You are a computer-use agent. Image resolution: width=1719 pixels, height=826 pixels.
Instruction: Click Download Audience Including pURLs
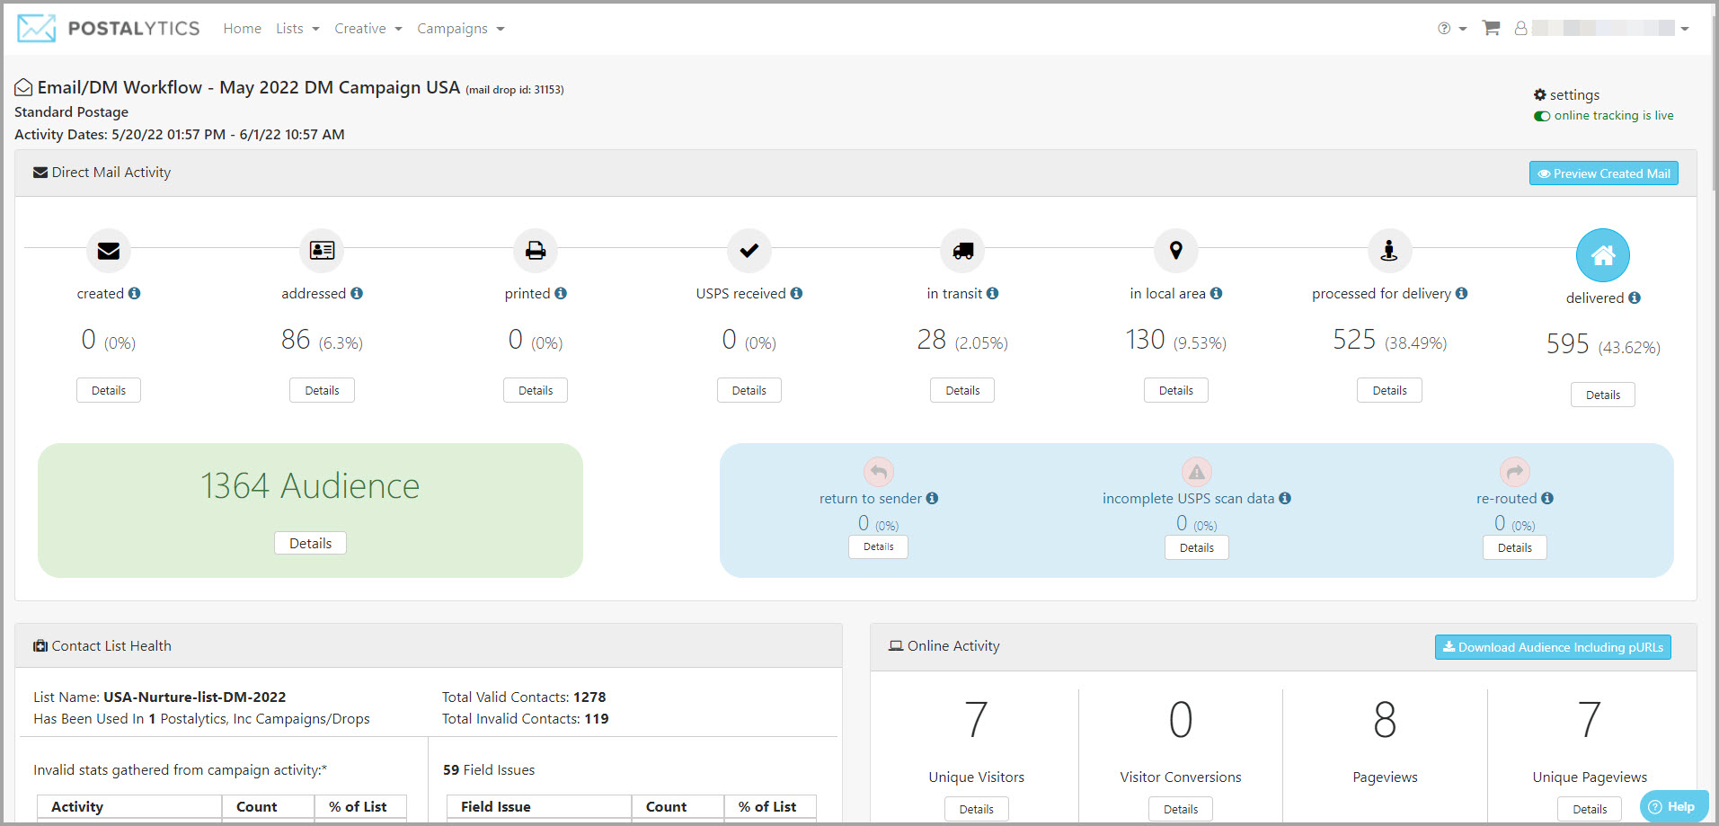1553,646
